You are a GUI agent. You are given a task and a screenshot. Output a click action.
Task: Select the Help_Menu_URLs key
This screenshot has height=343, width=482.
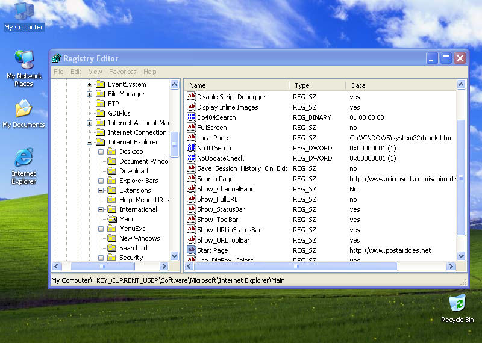coord(144,200)
